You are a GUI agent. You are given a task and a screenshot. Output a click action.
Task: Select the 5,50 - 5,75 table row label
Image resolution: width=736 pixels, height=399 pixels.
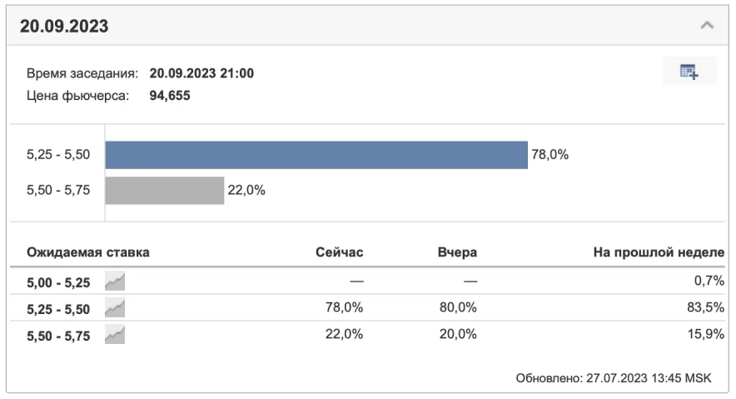pos(58,335)
